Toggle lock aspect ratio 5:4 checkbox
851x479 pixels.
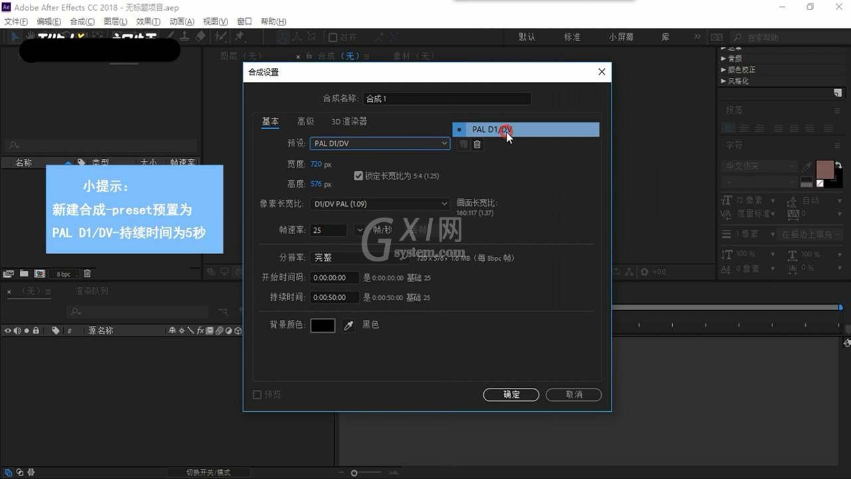pos(358,176)
